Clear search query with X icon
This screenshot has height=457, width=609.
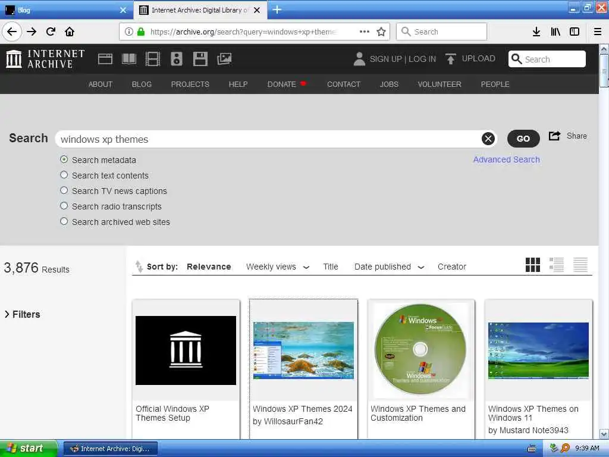pyautogui.click(x=488, y=139)
